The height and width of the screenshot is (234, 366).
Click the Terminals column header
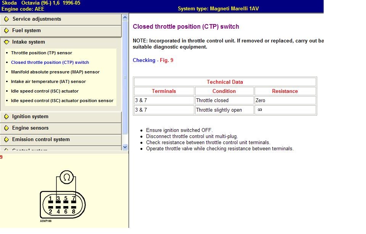point(164,91)
